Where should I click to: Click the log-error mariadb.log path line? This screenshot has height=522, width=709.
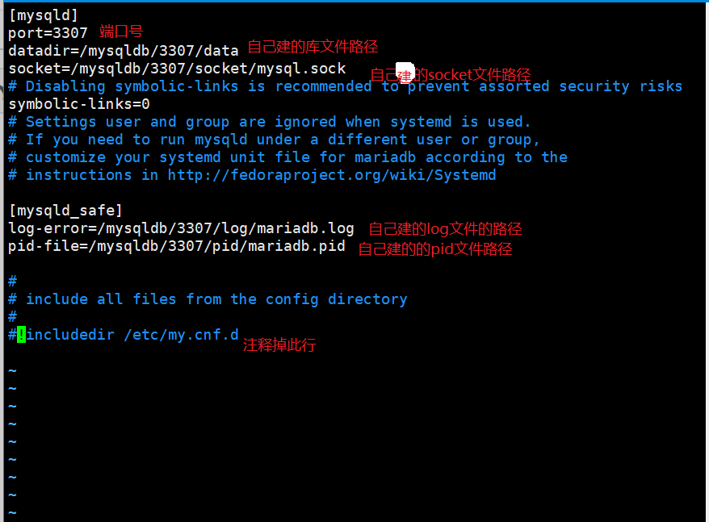(182, 228)
